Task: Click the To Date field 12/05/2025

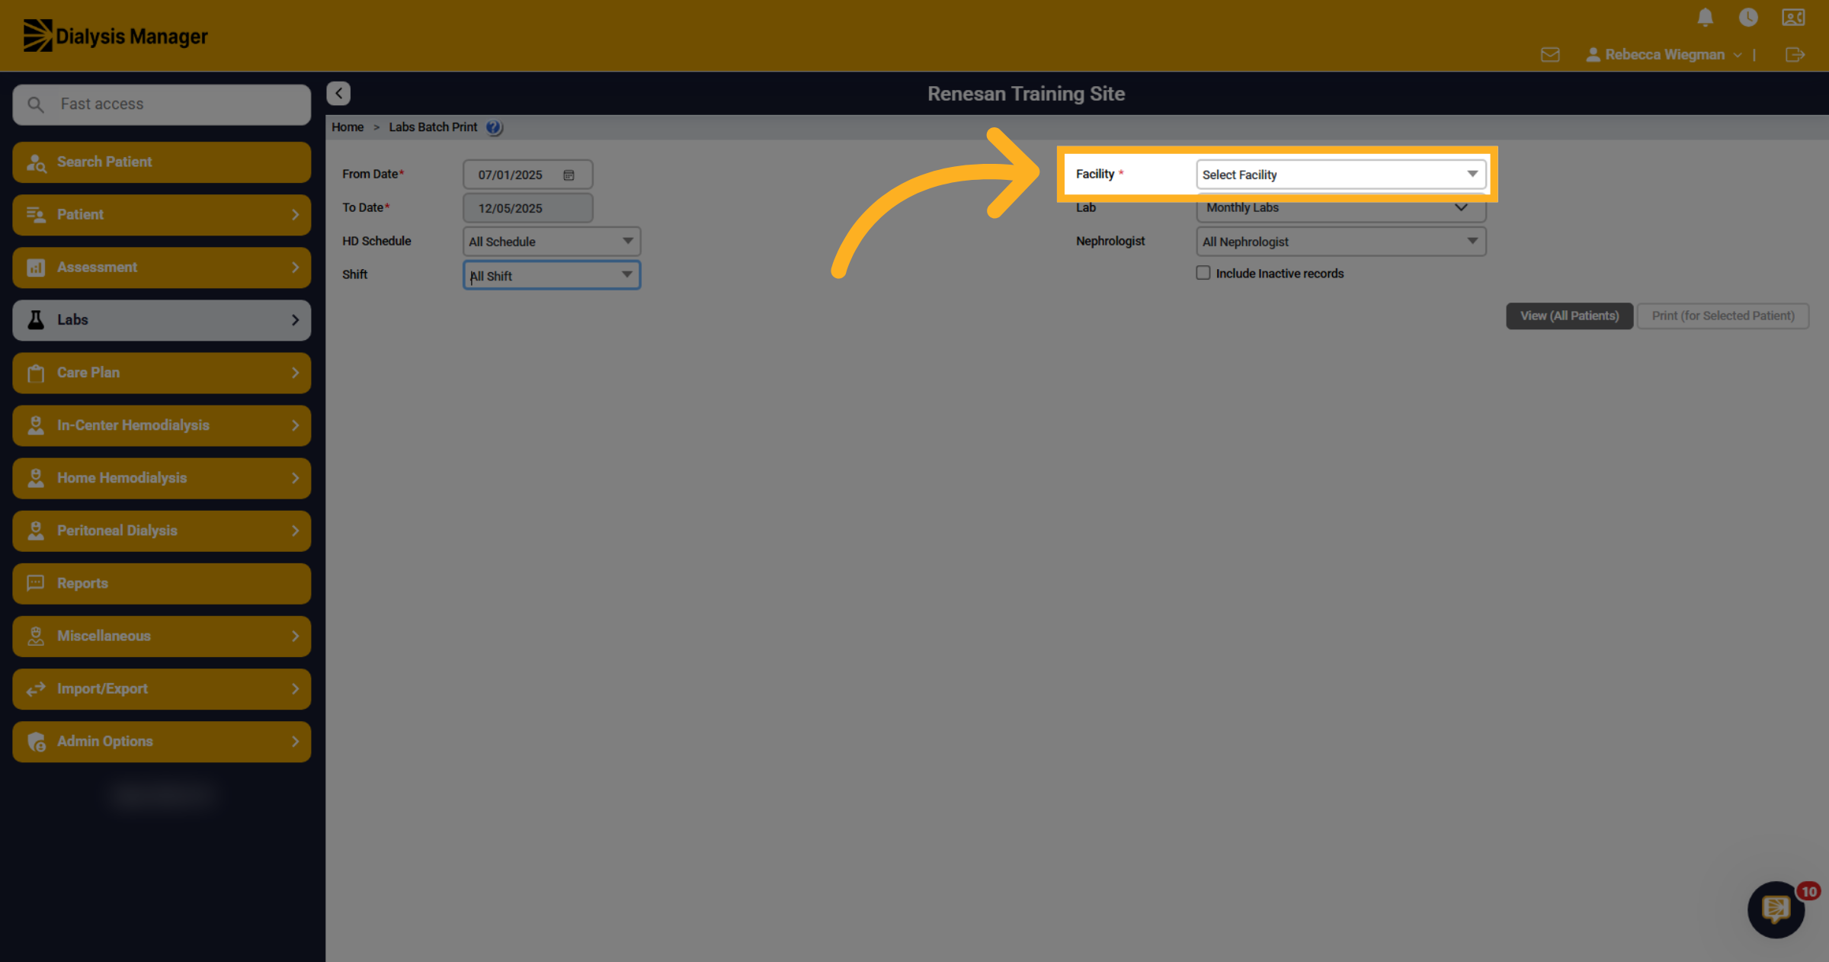Action: (527, 208)
